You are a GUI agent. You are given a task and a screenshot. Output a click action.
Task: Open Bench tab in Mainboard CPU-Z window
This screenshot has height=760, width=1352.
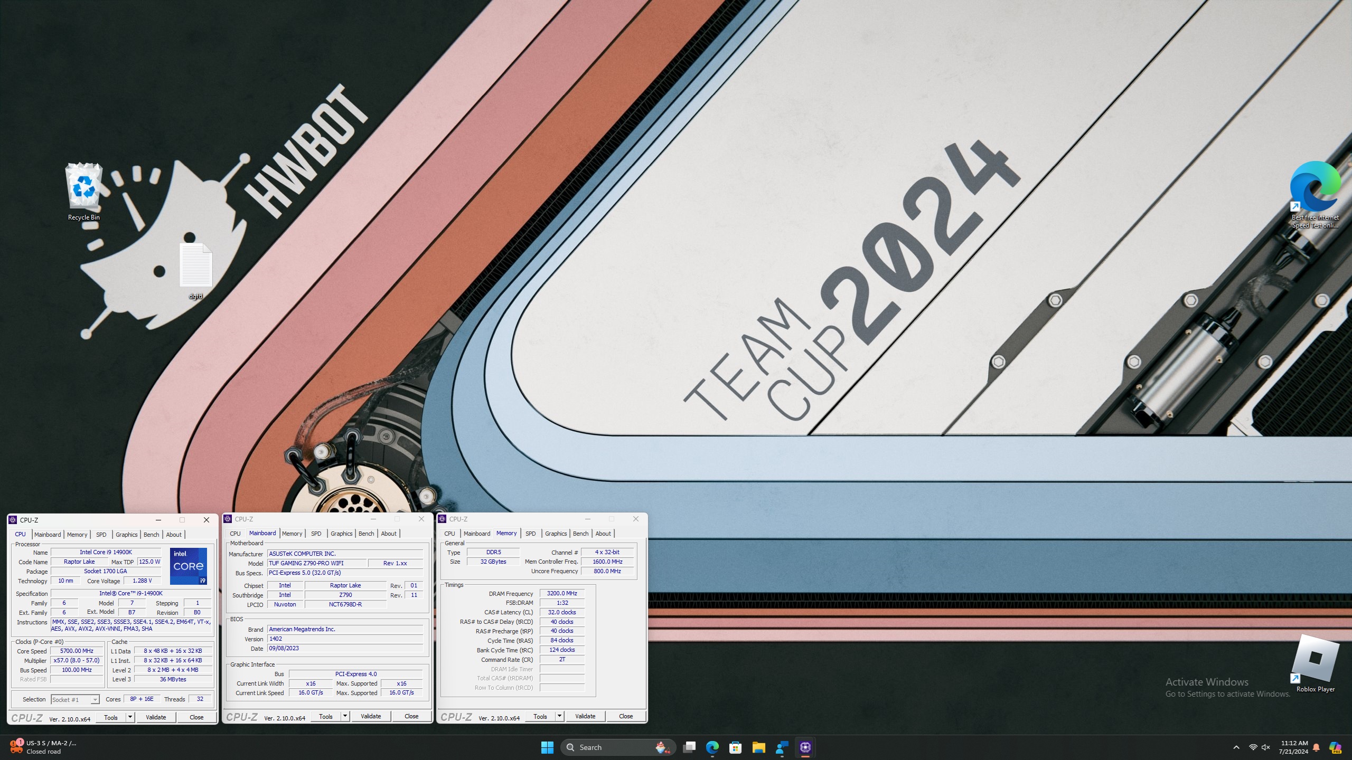coord(367,534)
